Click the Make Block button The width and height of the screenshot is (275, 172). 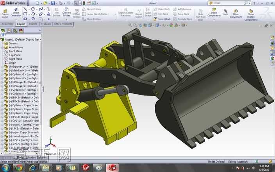click(x=162, y=9)
